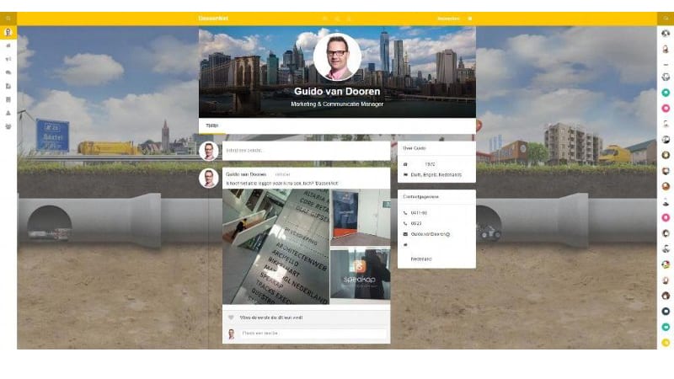Image resolution: width=674 pixels, height=379 pixels.
Task: Open the chat messages icon in sidebar
Action: [8, 72]
